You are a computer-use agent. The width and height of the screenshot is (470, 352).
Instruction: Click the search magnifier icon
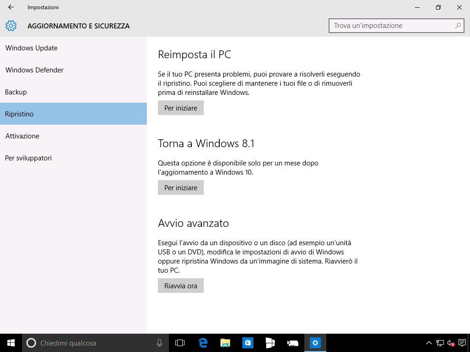[458, 26]
